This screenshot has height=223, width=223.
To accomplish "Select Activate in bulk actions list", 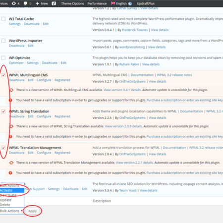I will 12,190.
